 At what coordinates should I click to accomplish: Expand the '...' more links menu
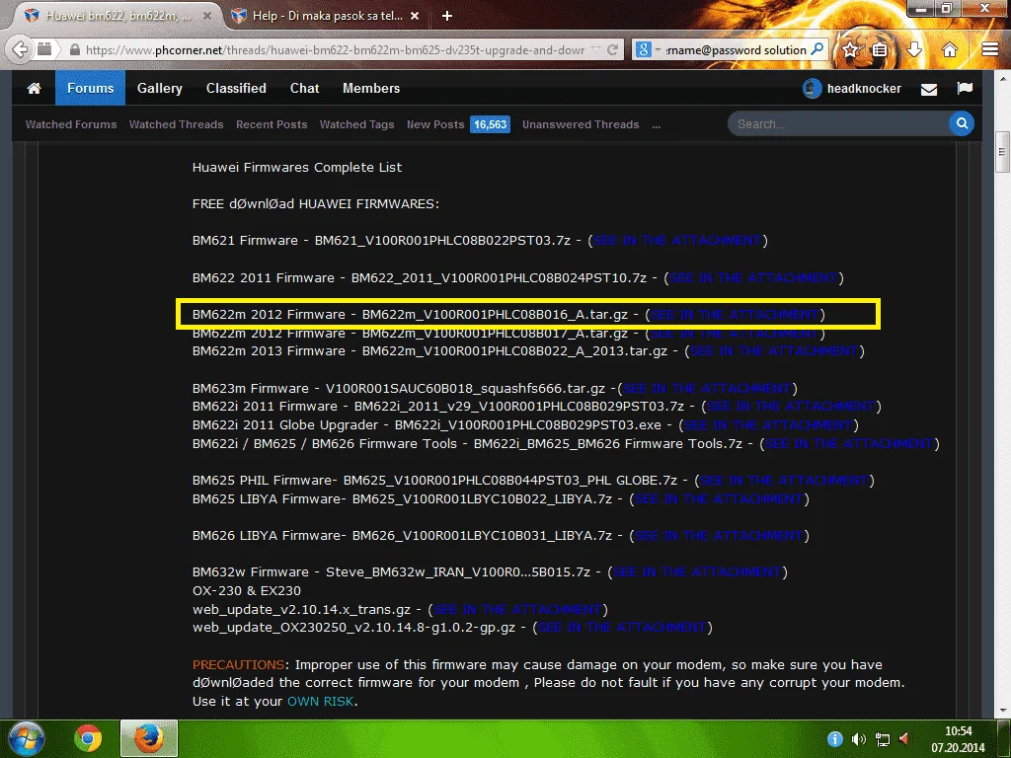(656, 124)
